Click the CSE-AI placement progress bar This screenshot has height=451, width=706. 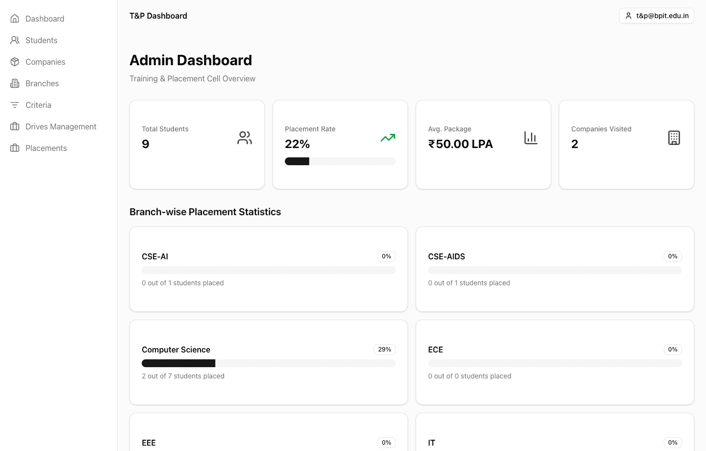click(269, 270)
